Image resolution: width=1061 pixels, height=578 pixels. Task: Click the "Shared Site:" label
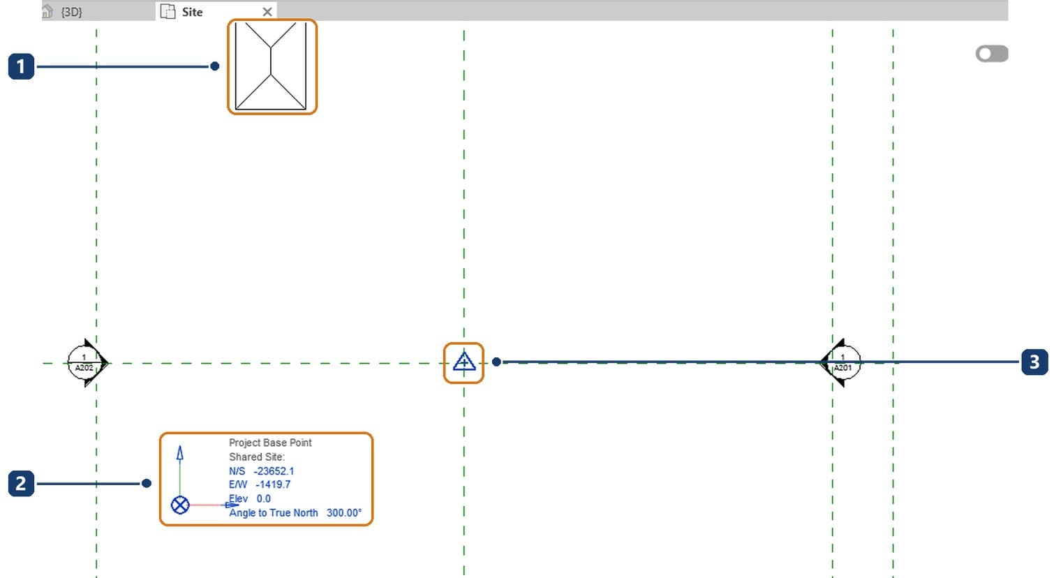(x=257, y=457)
